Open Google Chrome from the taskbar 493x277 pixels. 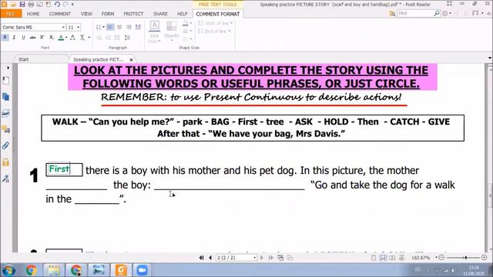(31, 270)
